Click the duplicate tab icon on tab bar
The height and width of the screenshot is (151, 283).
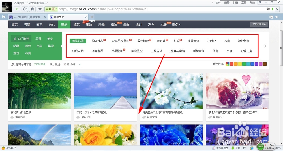(x=271, y=17)
